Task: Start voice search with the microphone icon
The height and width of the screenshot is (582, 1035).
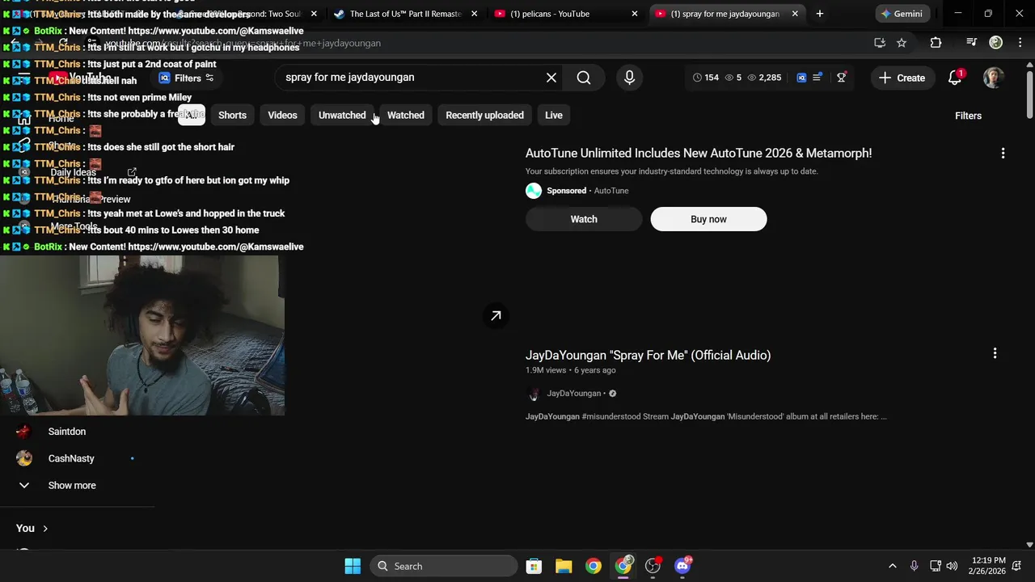Action: point(629,78)
